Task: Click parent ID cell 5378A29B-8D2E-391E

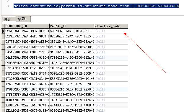Action: pos(72,73)
